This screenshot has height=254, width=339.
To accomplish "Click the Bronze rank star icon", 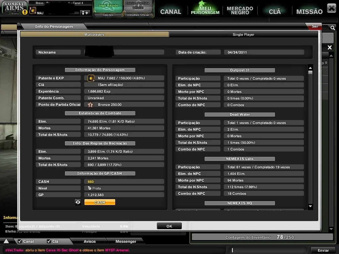I will tap(90, 105).
